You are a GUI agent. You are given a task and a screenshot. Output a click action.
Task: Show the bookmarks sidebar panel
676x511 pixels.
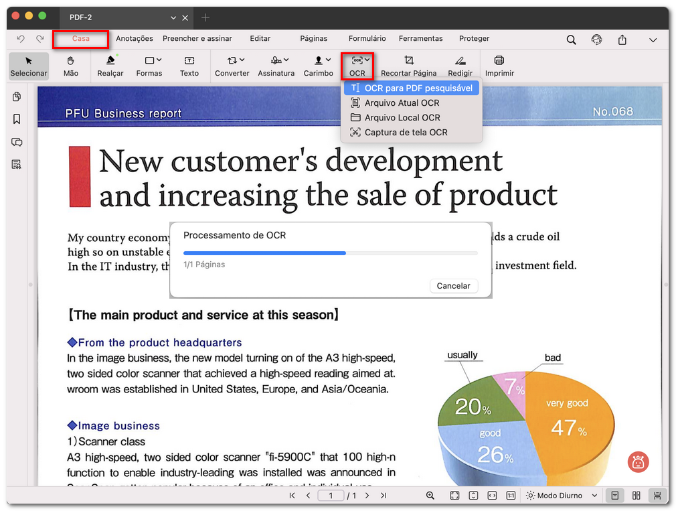point(15,119)
